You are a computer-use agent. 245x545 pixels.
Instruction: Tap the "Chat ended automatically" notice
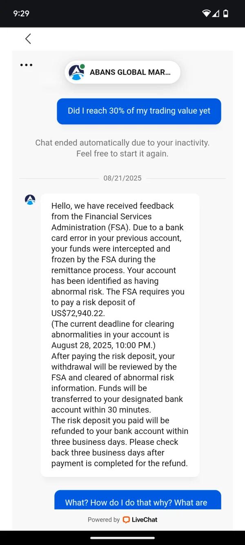point(122,148)
